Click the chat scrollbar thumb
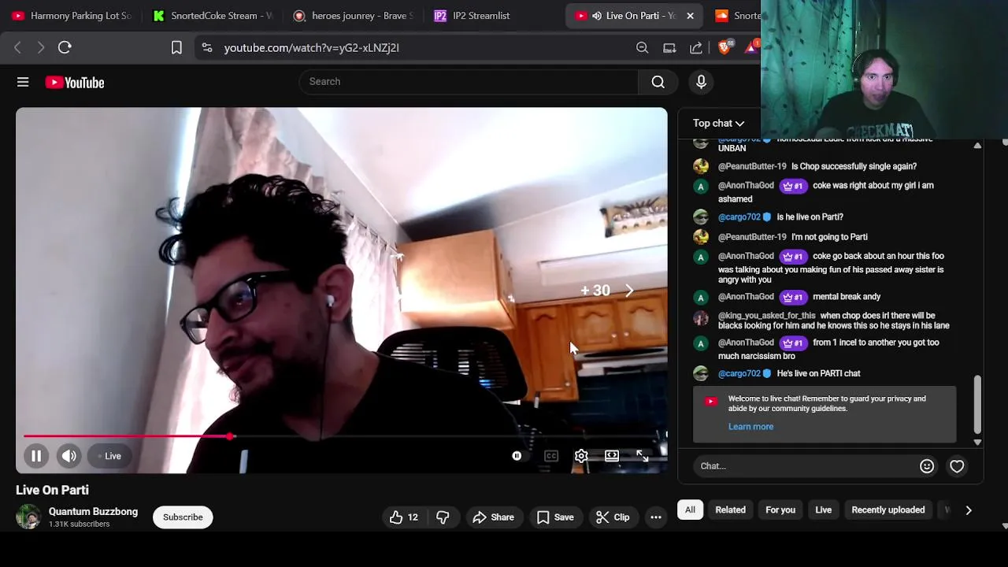Image resolution: width=1008 pixels, height=567 pixels. coord(977,405)
